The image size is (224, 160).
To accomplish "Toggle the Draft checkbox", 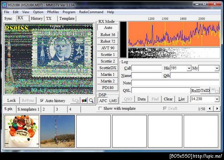I will tap(165, 109).
